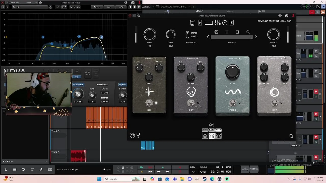Open the cab section icon in Archetype Gojira

tap(209, 23)
